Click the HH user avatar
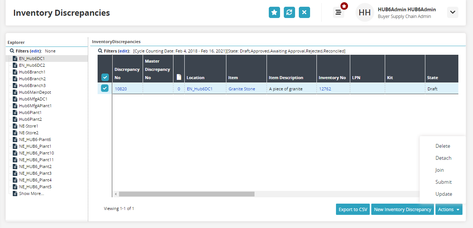The image size is (473, 228). pos(365,12)
